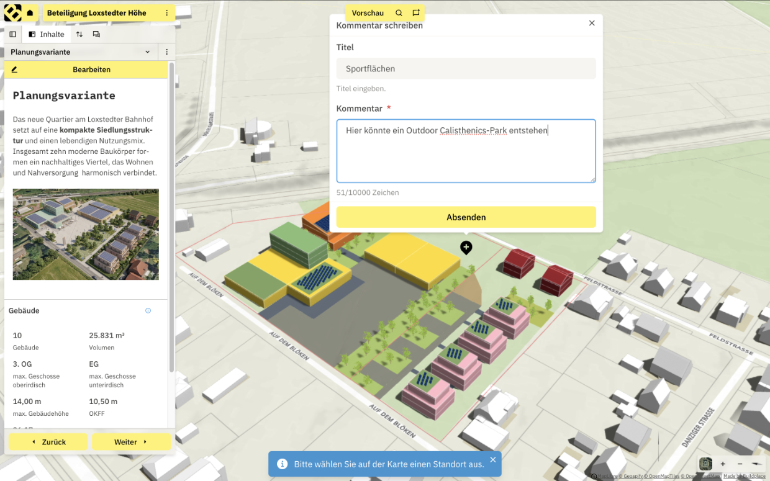This screenshot has height=481, width=770.
Task: Click the pencil icon in Bearbeiten bar
Action: point(14,70)
